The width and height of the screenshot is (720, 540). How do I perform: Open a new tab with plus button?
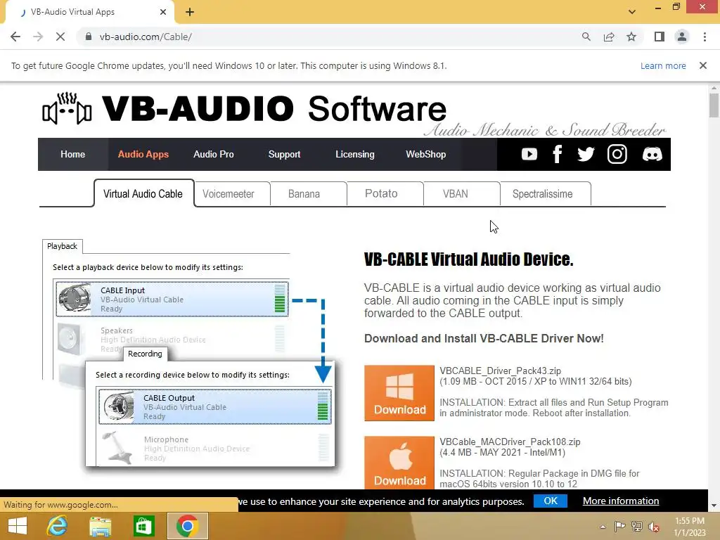pos(190,12)
